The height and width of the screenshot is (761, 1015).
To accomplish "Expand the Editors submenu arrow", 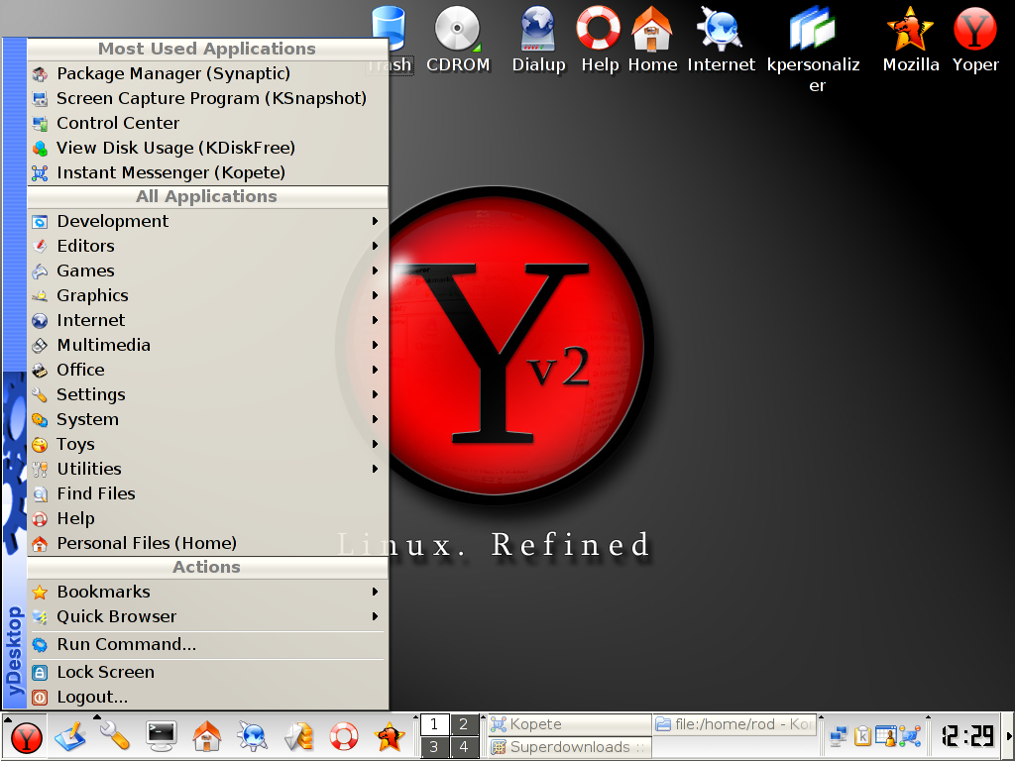I will coord(375,246).
